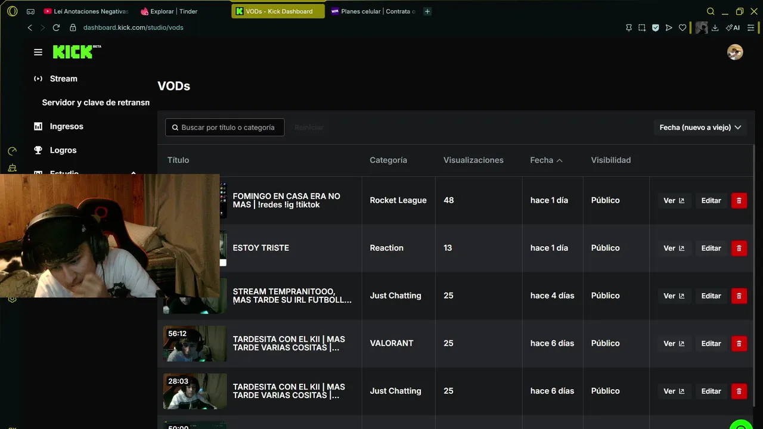The image size is (763, 429).
Task: Click the pin icon in the address bar
Action: click(x=628, y=27)
